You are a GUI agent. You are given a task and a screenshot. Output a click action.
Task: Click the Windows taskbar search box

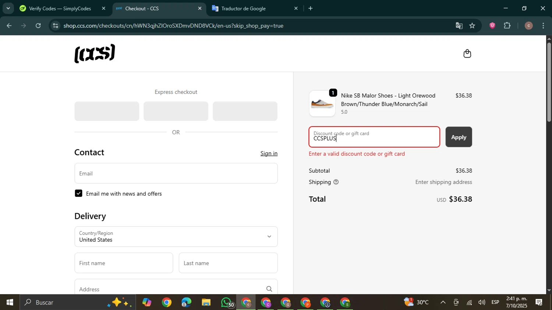click(x=78, y=302)
